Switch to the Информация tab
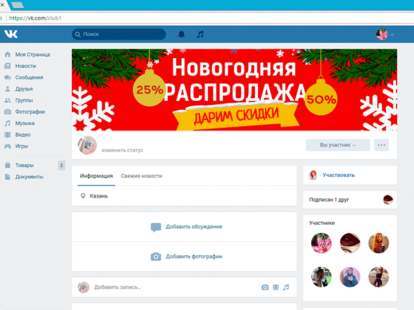 click(x=96, y=176)
